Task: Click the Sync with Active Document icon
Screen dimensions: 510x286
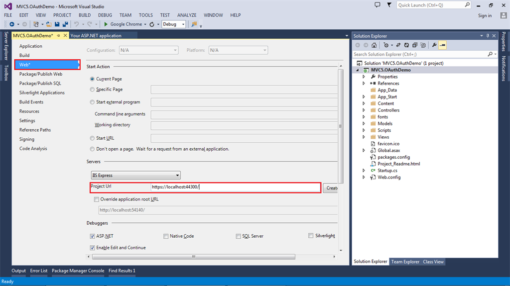Action: click(399, 45)
